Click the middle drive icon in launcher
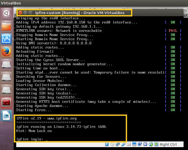Screen dimensions: 188x150 pyautogui.click(x=6, y=77)
